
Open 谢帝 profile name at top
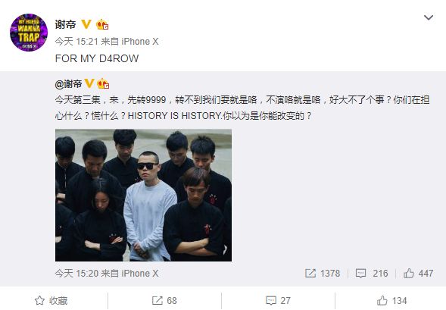coord(65,24)
